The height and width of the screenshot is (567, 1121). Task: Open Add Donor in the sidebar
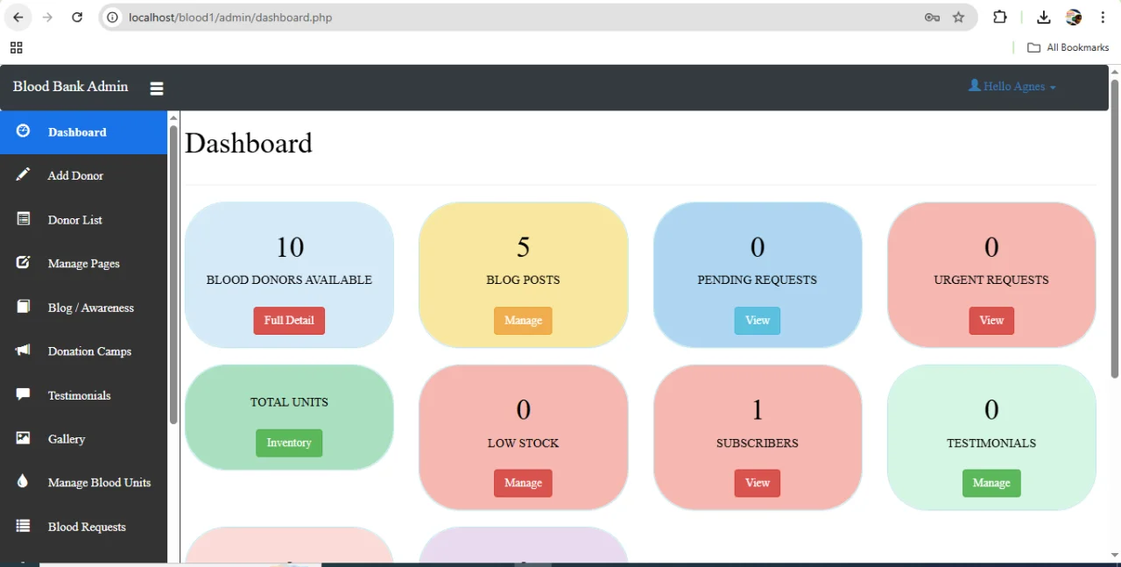[x=83, y=176]
